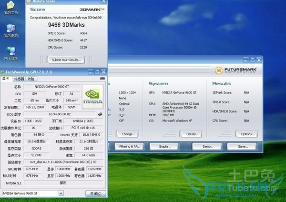Click the results Options... button
Viewport: 286px width, 202px height.
(247, 134)
